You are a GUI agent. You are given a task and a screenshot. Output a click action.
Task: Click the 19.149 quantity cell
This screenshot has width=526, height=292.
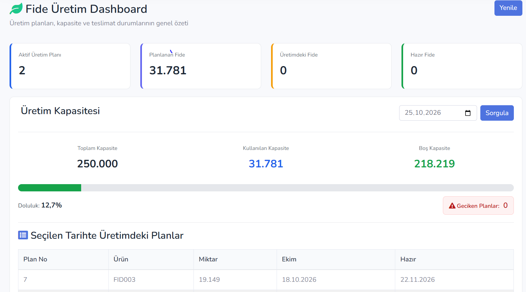click(x=235, y=280)
